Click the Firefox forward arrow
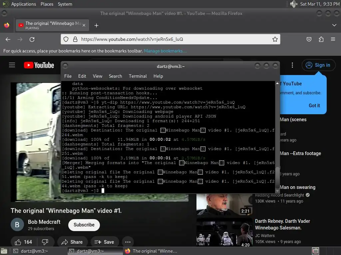Image resolution: width=341 pixels, height=255 pixels. click(20, 39)
